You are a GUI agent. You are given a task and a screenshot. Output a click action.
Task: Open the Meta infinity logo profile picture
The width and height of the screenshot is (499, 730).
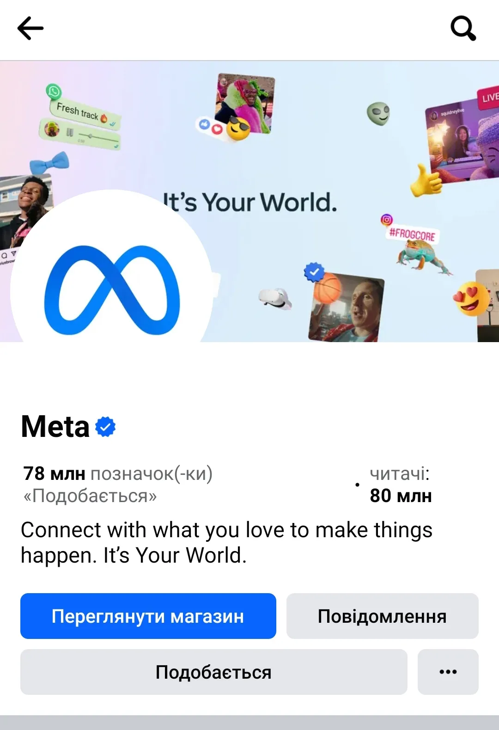point(112,290)
